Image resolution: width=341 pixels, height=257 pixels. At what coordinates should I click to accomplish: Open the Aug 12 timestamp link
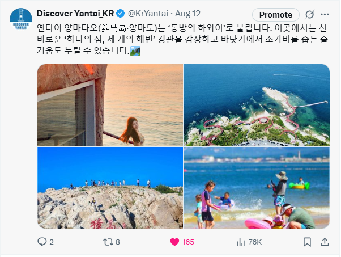187,14
